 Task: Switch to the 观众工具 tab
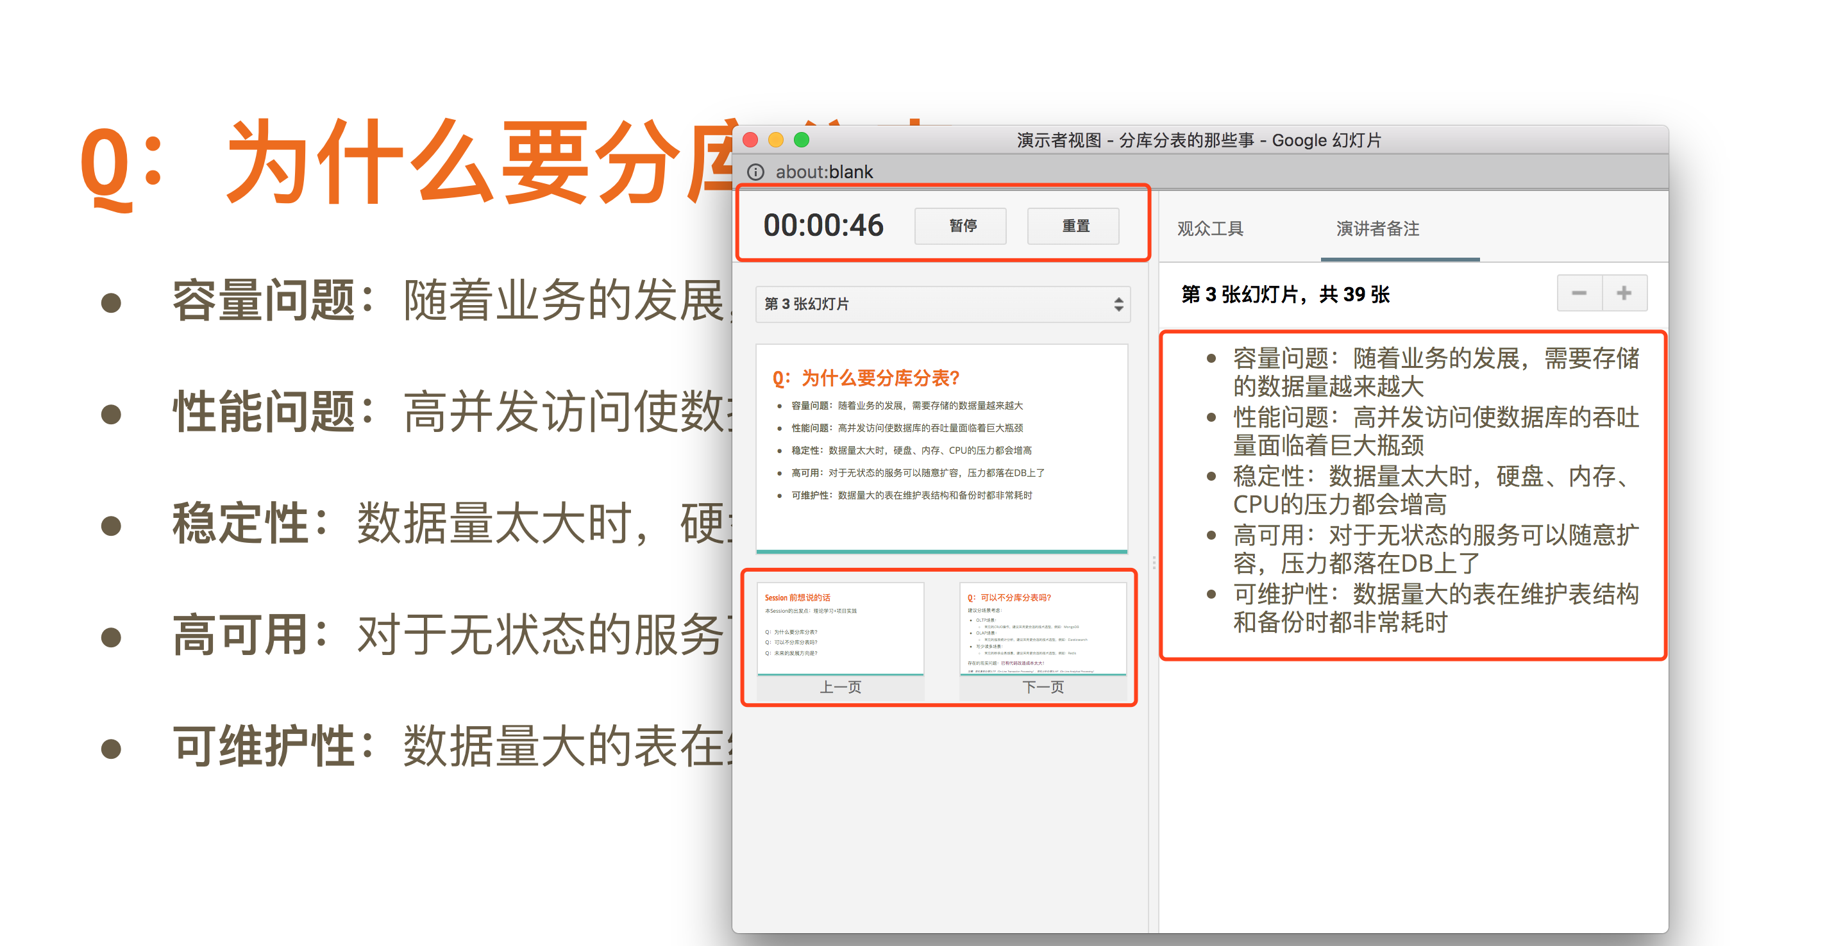click(x=1210, y=229)
